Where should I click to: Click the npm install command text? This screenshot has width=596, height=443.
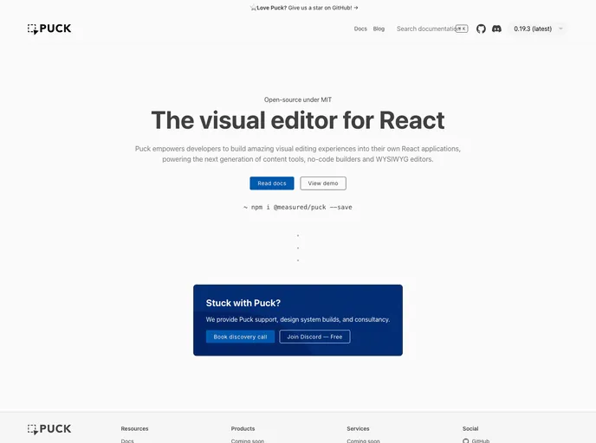(x=298, y=207)
